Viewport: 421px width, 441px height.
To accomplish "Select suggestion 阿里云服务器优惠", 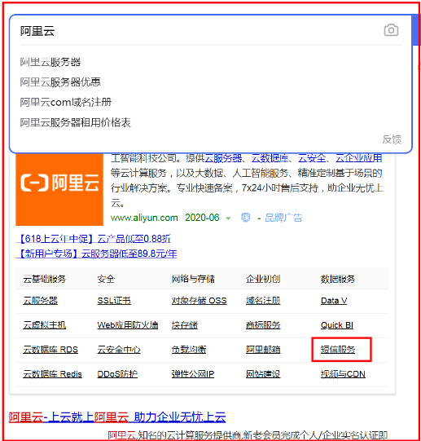I will click(x=60, y=82).
